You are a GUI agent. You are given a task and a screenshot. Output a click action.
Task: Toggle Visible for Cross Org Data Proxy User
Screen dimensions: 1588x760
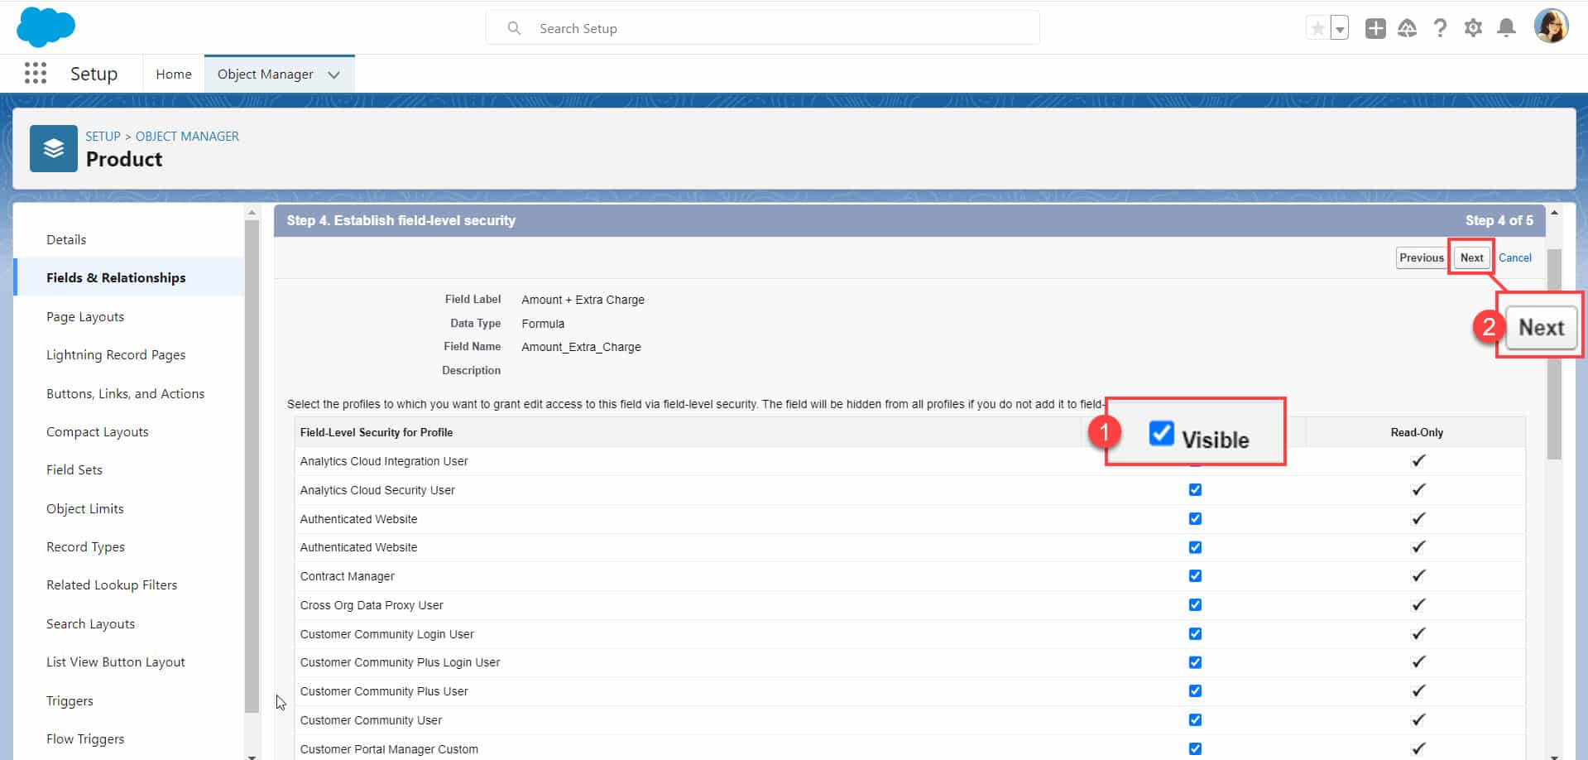[1195, 604]
